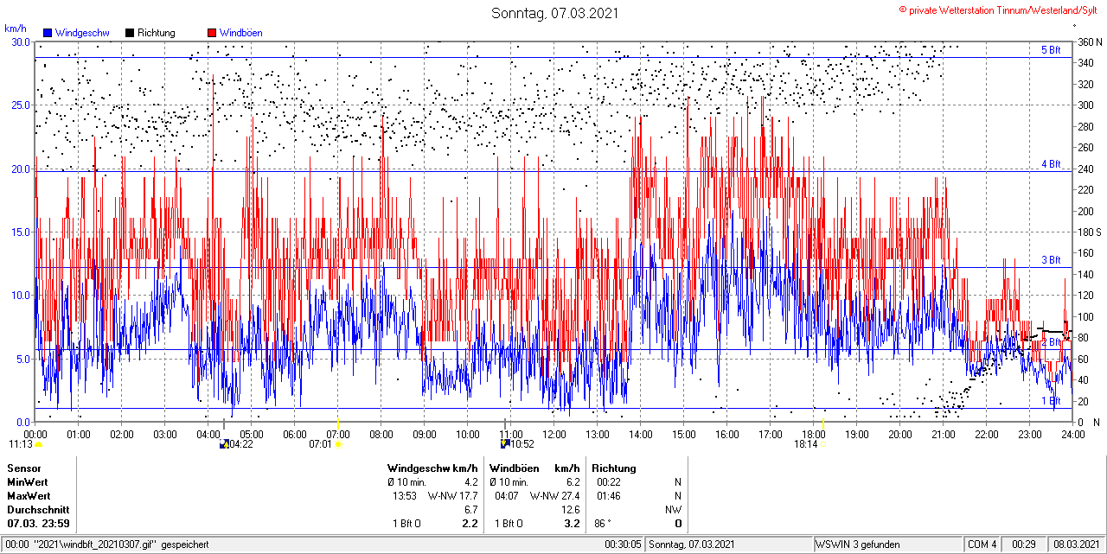This screenshot has width=1107, height=554.
Task: Click the 08.03.2021 status bar date
Action: (x=1077, y=544)
